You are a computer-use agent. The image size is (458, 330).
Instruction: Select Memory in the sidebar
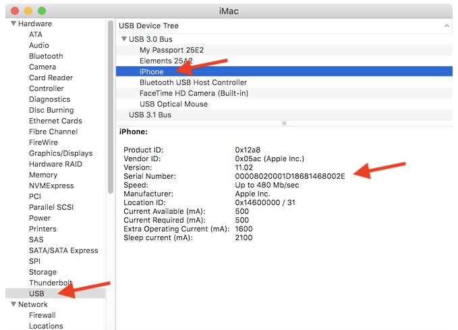click(x=43, y=175)
